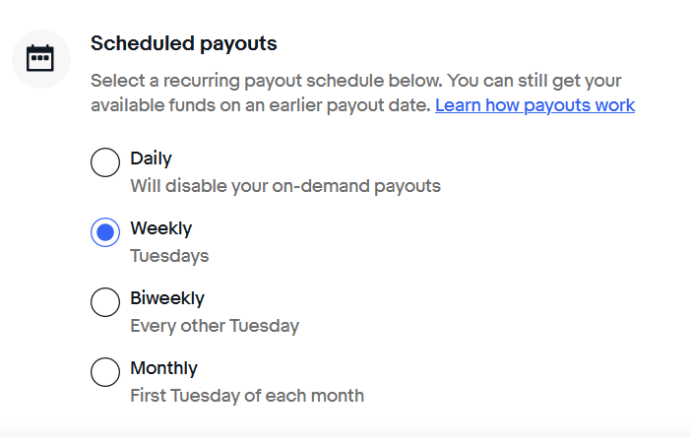Screen dimensions: 691x445
Task: Click the "Biweekly" option label text
Action: 167,298
